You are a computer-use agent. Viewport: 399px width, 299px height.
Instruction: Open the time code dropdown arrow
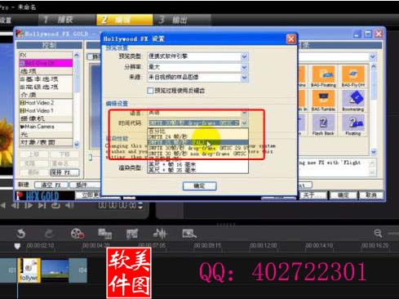point(244,123)
